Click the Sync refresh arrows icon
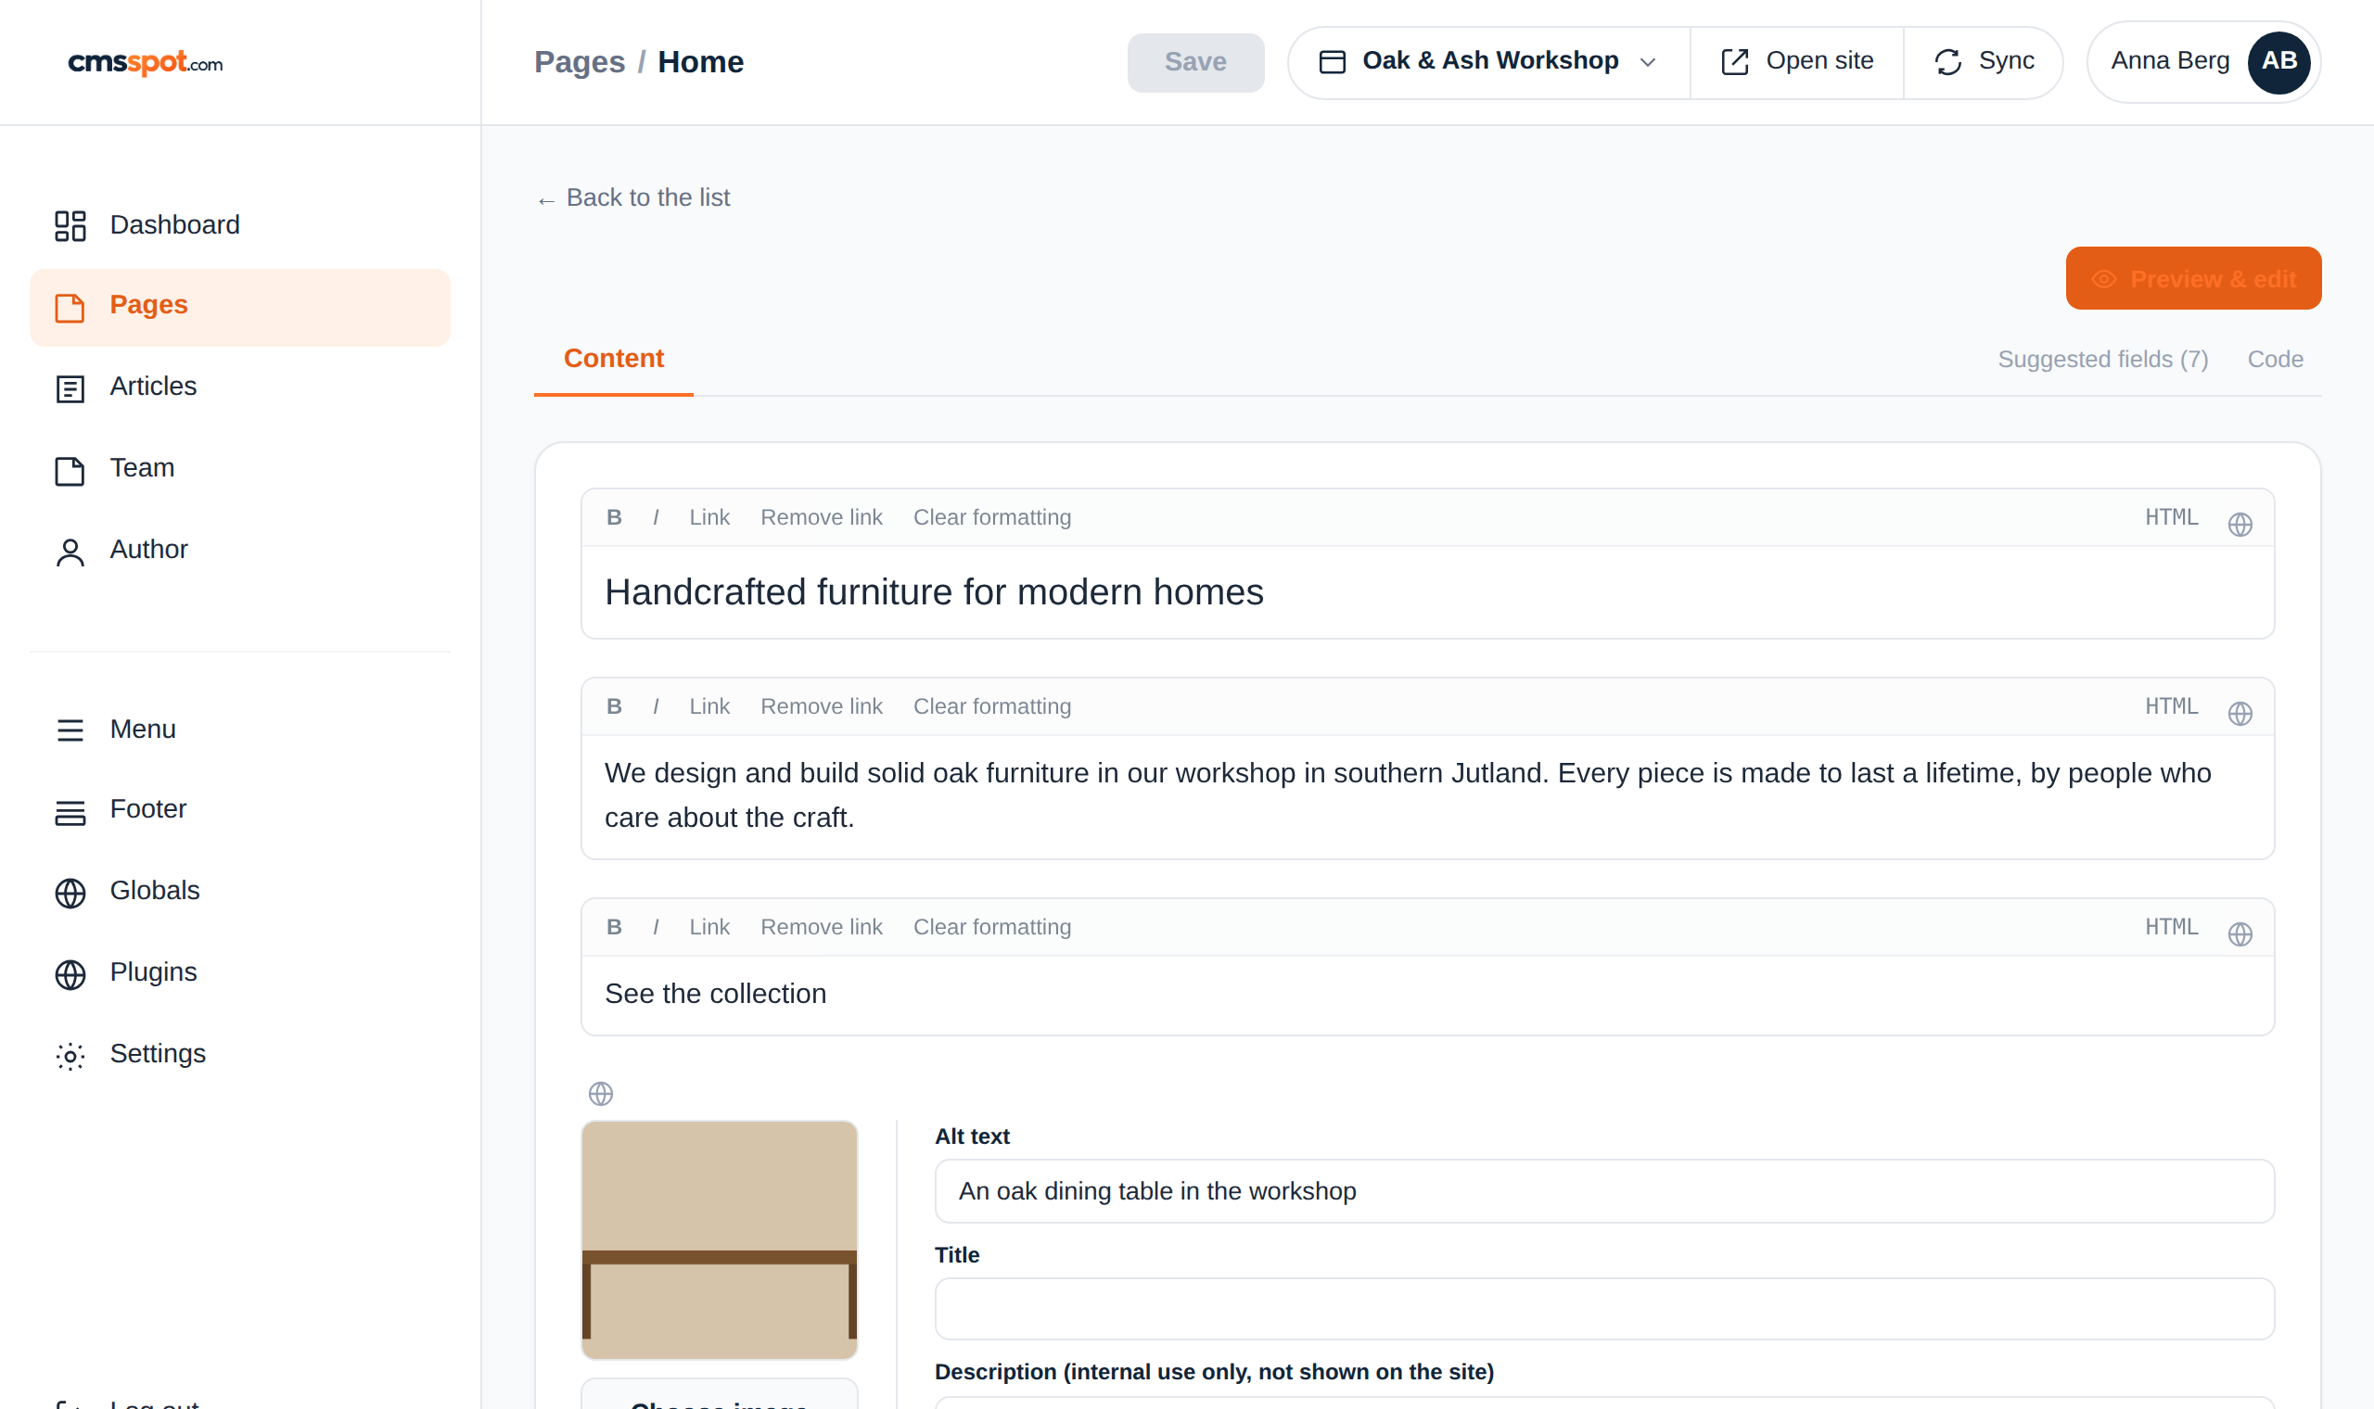This screenshot has width=2374, height=1409. pyautogui.click(x=1947, y=62)
